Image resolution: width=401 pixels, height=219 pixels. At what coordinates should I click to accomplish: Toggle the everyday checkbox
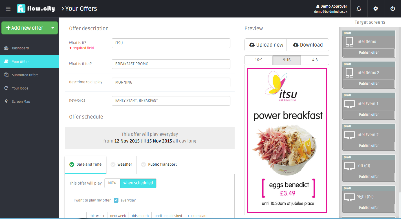pyautogui.click(x=116, y=200)
